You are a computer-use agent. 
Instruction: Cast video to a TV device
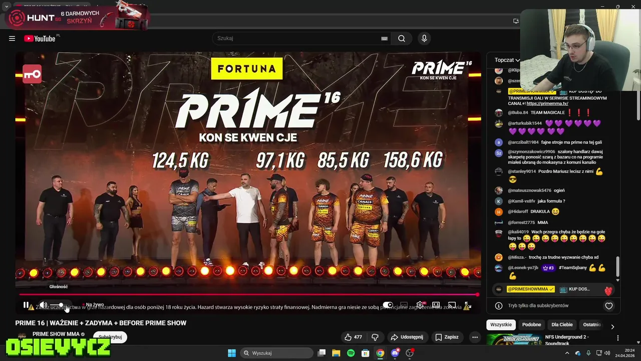[x=452, y=305]
